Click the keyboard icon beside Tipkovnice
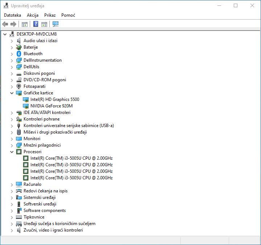The width and height of the screenshot is (261, 245). tap(19, 217)
